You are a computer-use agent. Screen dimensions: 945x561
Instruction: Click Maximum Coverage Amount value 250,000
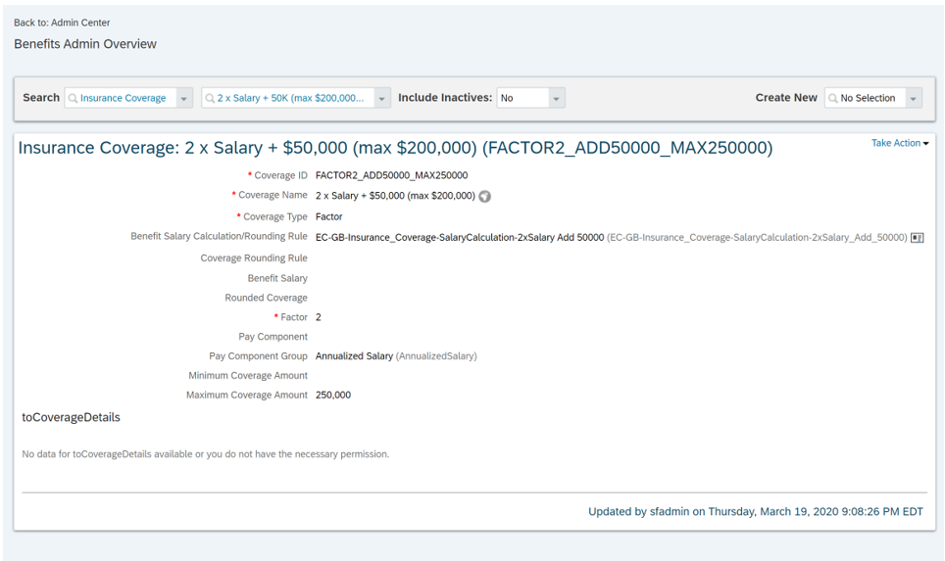pos(333,395)
